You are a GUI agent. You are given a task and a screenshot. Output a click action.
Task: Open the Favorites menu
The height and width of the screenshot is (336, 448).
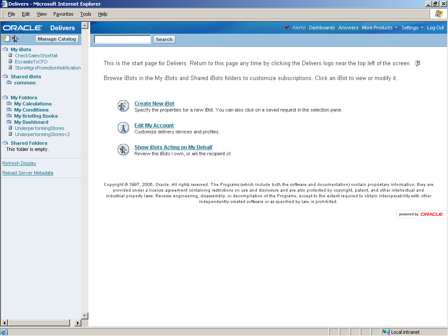(x=63, y=14)
